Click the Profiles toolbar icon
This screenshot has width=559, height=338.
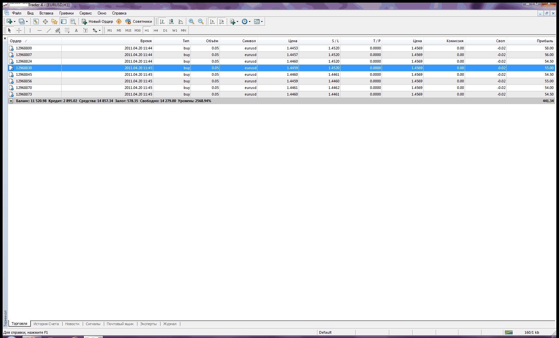click(x=21, y=21)
